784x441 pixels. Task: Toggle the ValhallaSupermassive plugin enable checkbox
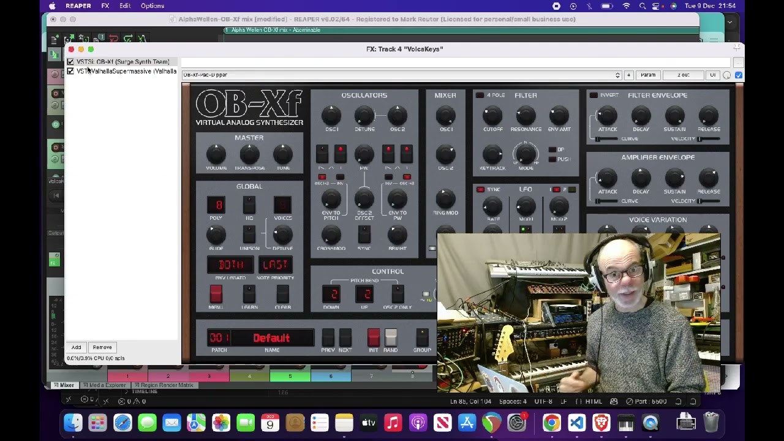click(x=70, y=72)
